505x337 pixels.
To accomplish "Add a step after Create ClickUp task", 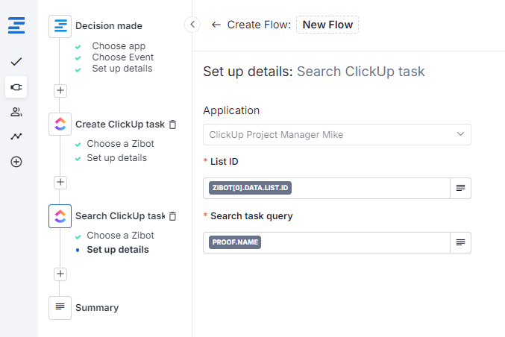I will [x=60, y=182].
